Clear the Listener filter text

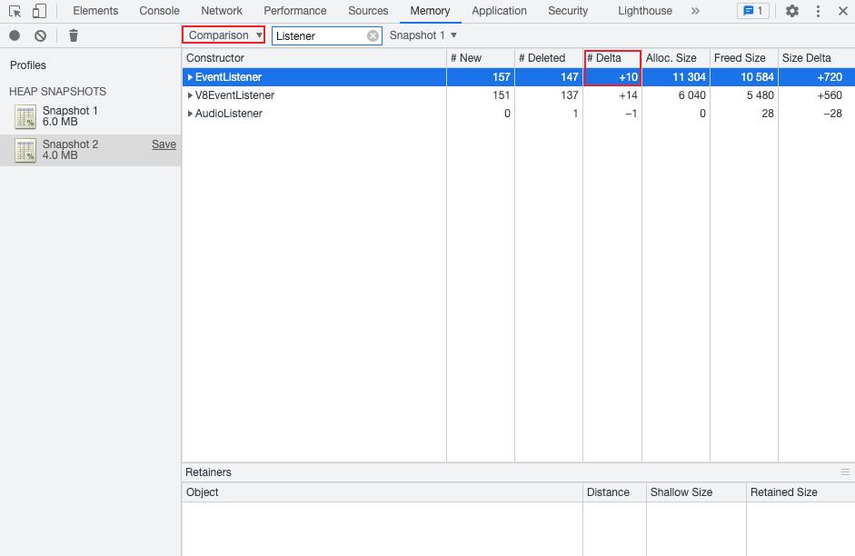(x=373, y=35)
